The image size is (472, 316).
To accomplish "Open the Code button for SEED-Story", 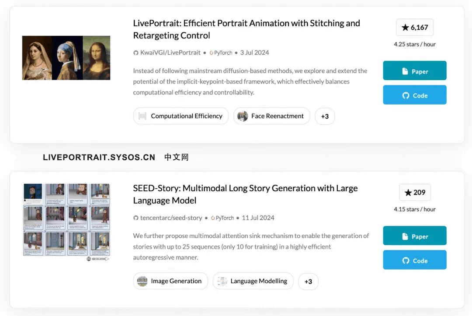I will click(x=414, y=260).
